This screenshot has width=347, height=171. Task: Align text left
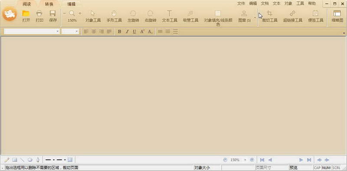(x=86, y=32)
